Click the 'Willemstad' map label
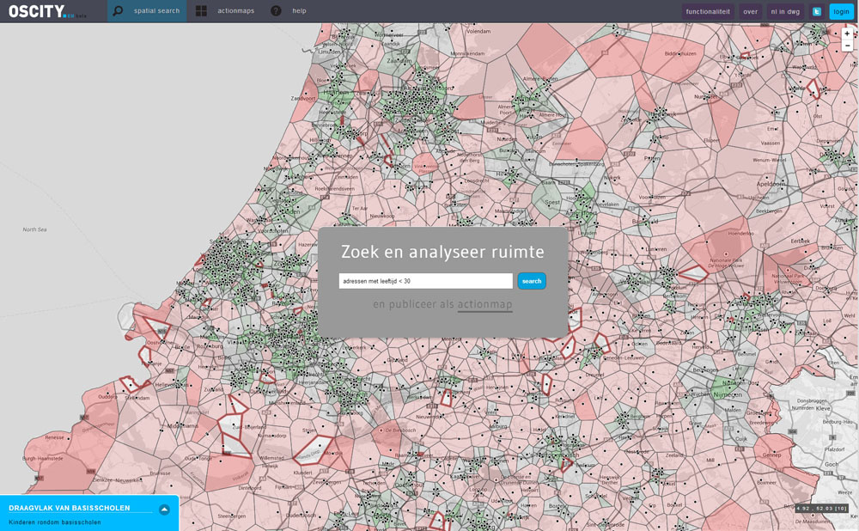The image size is (859, 531). [271, 458]
